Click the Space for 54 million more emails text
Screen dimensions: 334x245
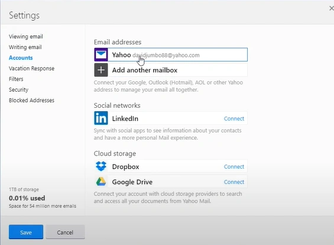[43, 206]
